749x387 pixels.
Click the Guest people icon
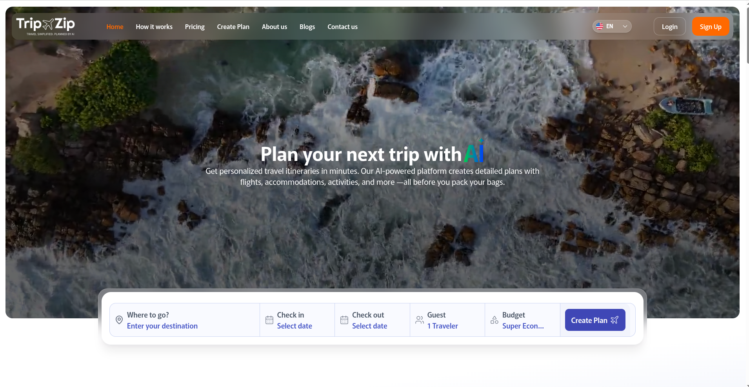(420, 320)
